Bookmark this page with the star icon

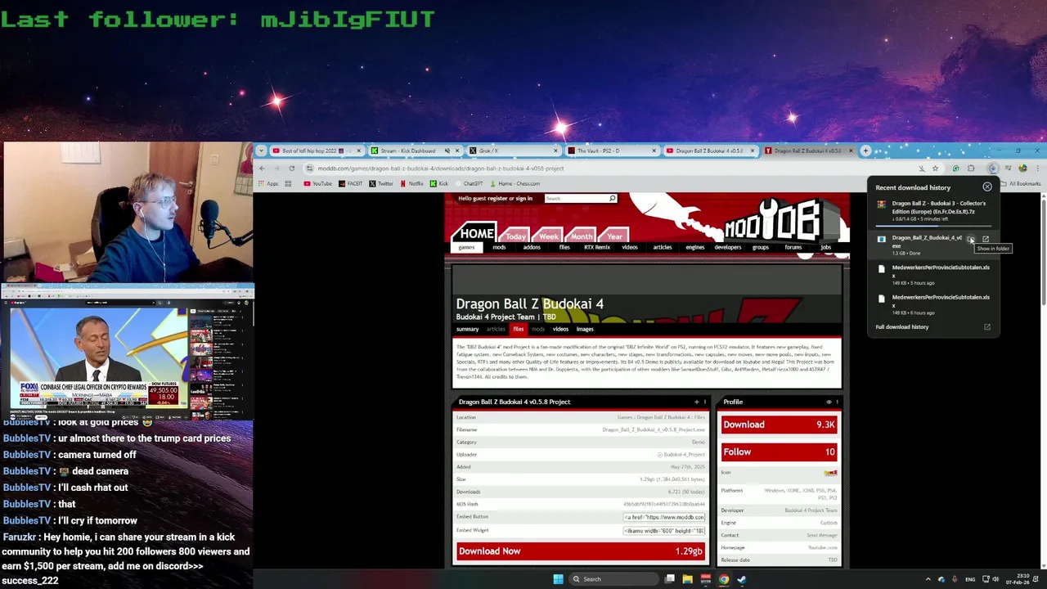(935, 169)
